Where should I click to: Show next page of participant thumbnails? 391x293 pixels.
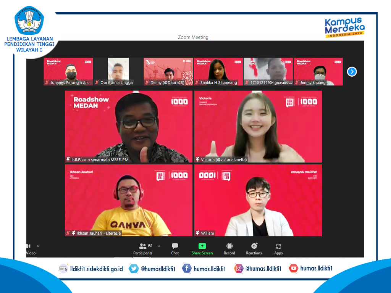click(x=352, y=72)
